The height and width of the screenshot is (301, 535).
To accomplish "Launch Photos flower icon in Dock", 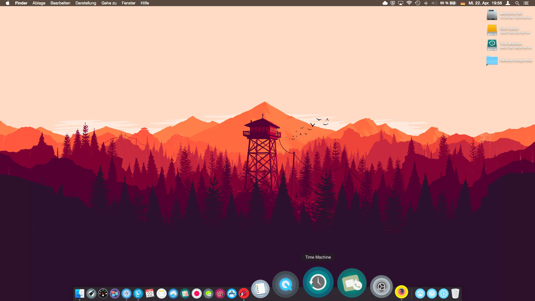I will 197,293.
